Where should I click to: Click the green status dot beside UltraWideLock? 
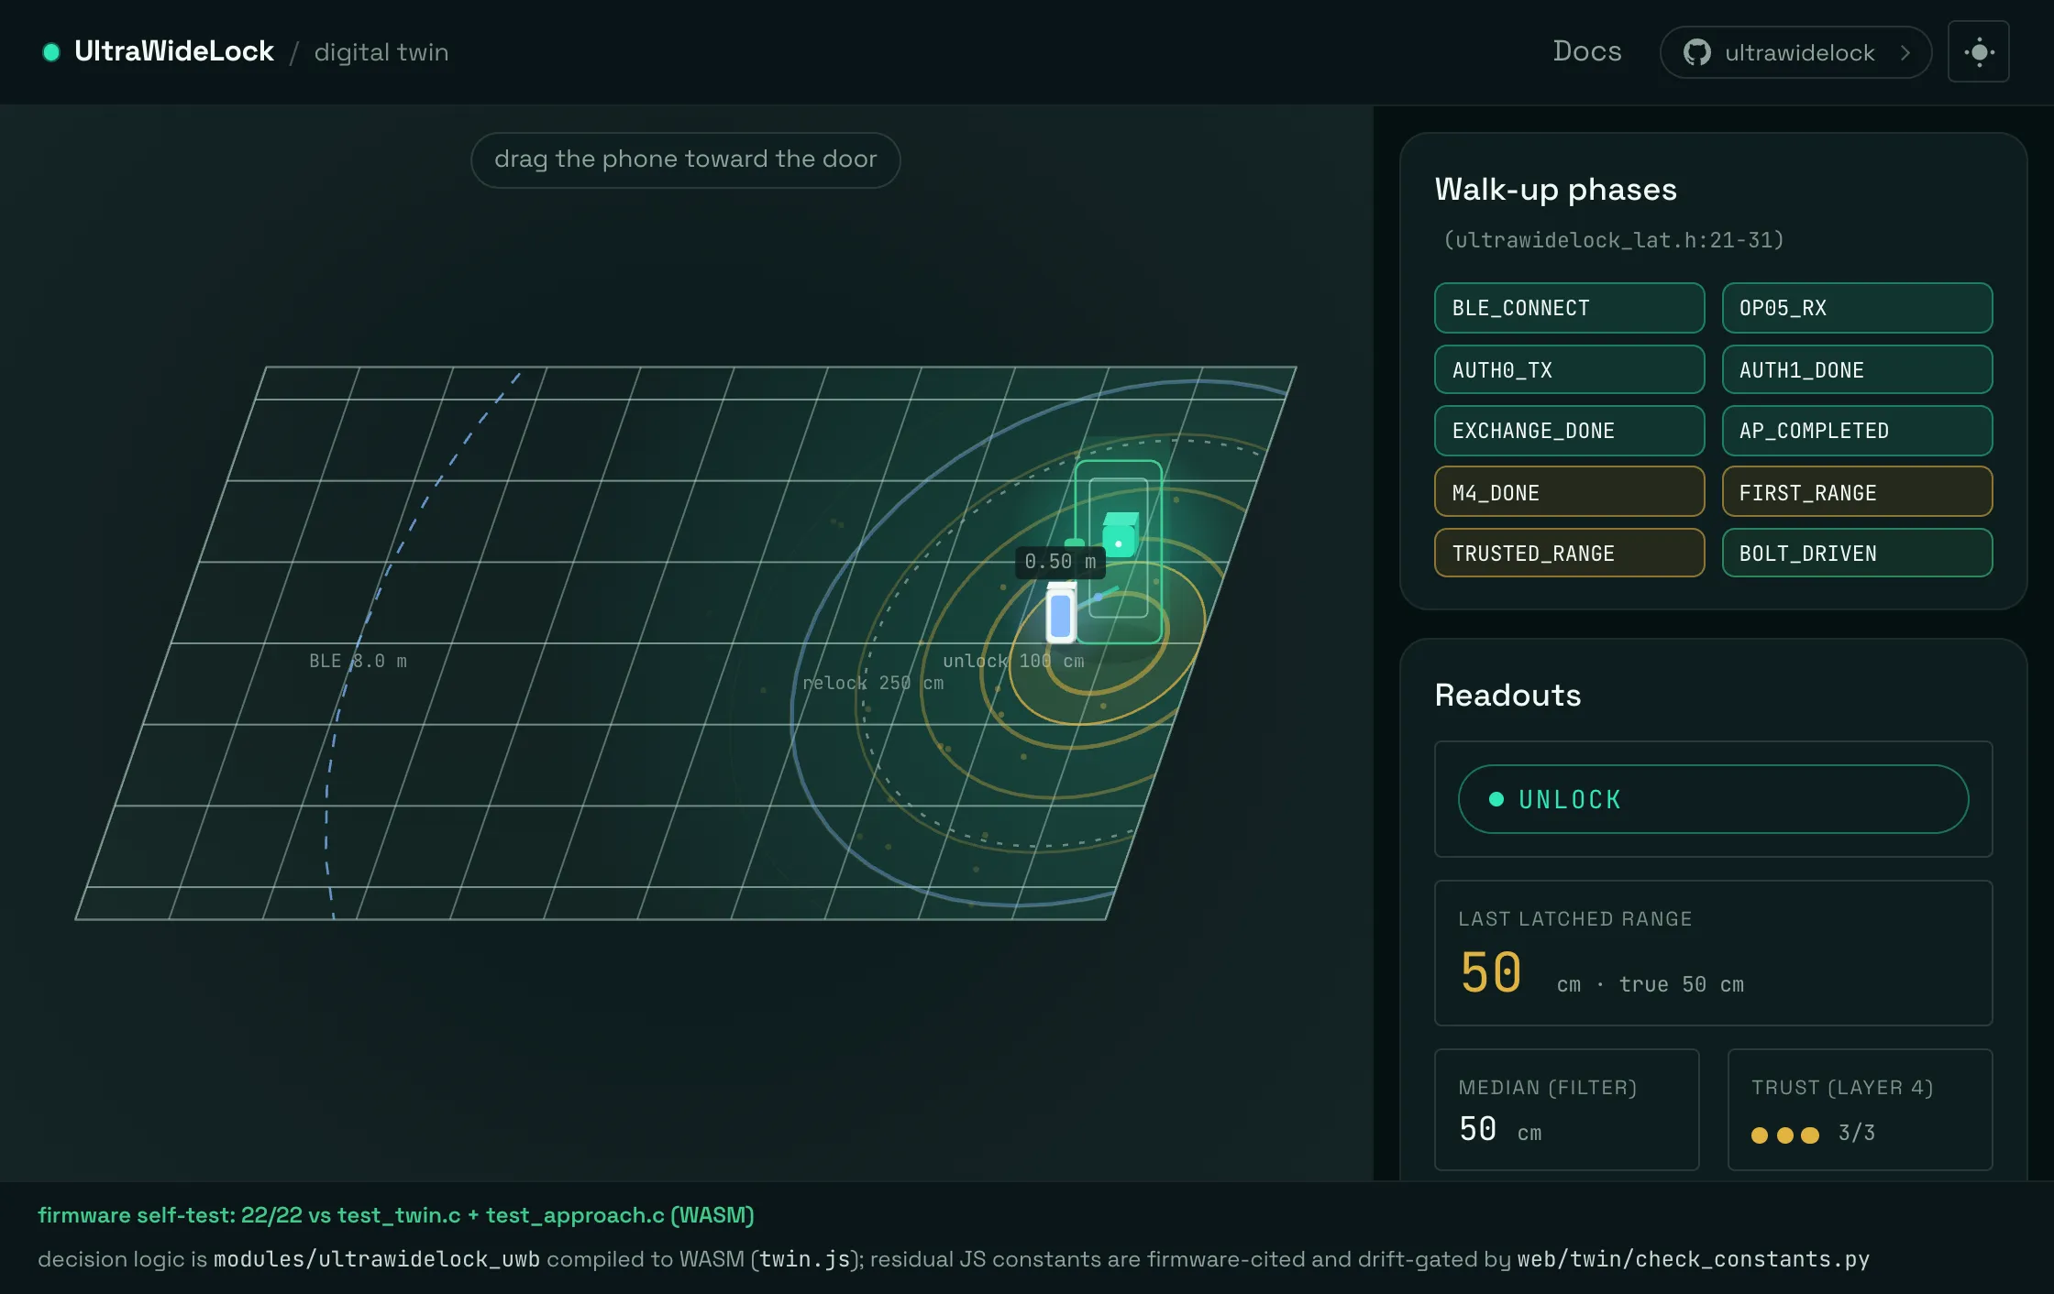(x=51, y=52)
